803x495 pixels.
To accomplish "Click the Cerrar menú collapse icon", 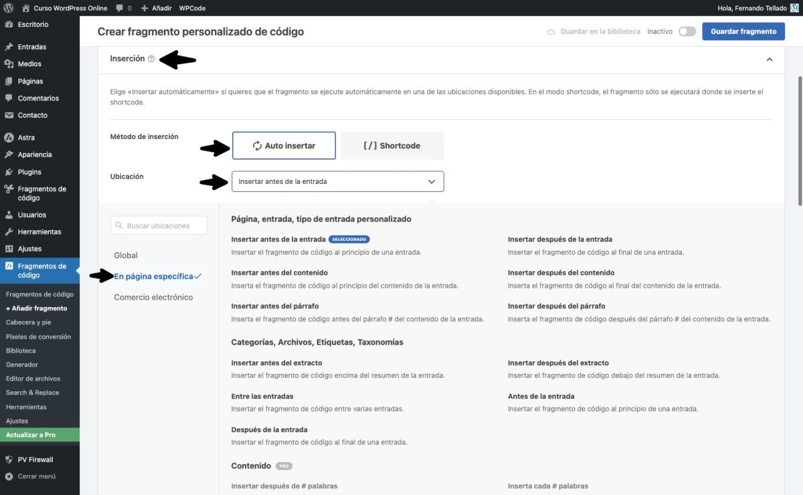I will point(9,477).
